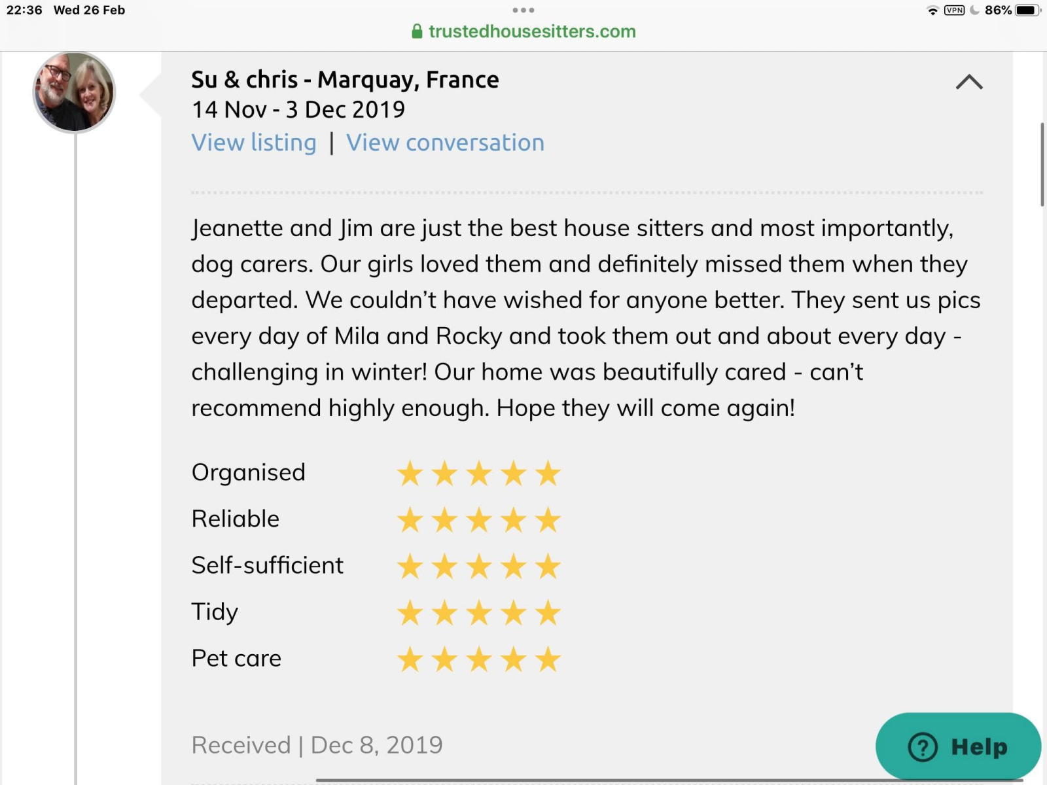Click the Su & chris - Marquay, France heading
Screen dimensions: 1047x785
point(345,80)
